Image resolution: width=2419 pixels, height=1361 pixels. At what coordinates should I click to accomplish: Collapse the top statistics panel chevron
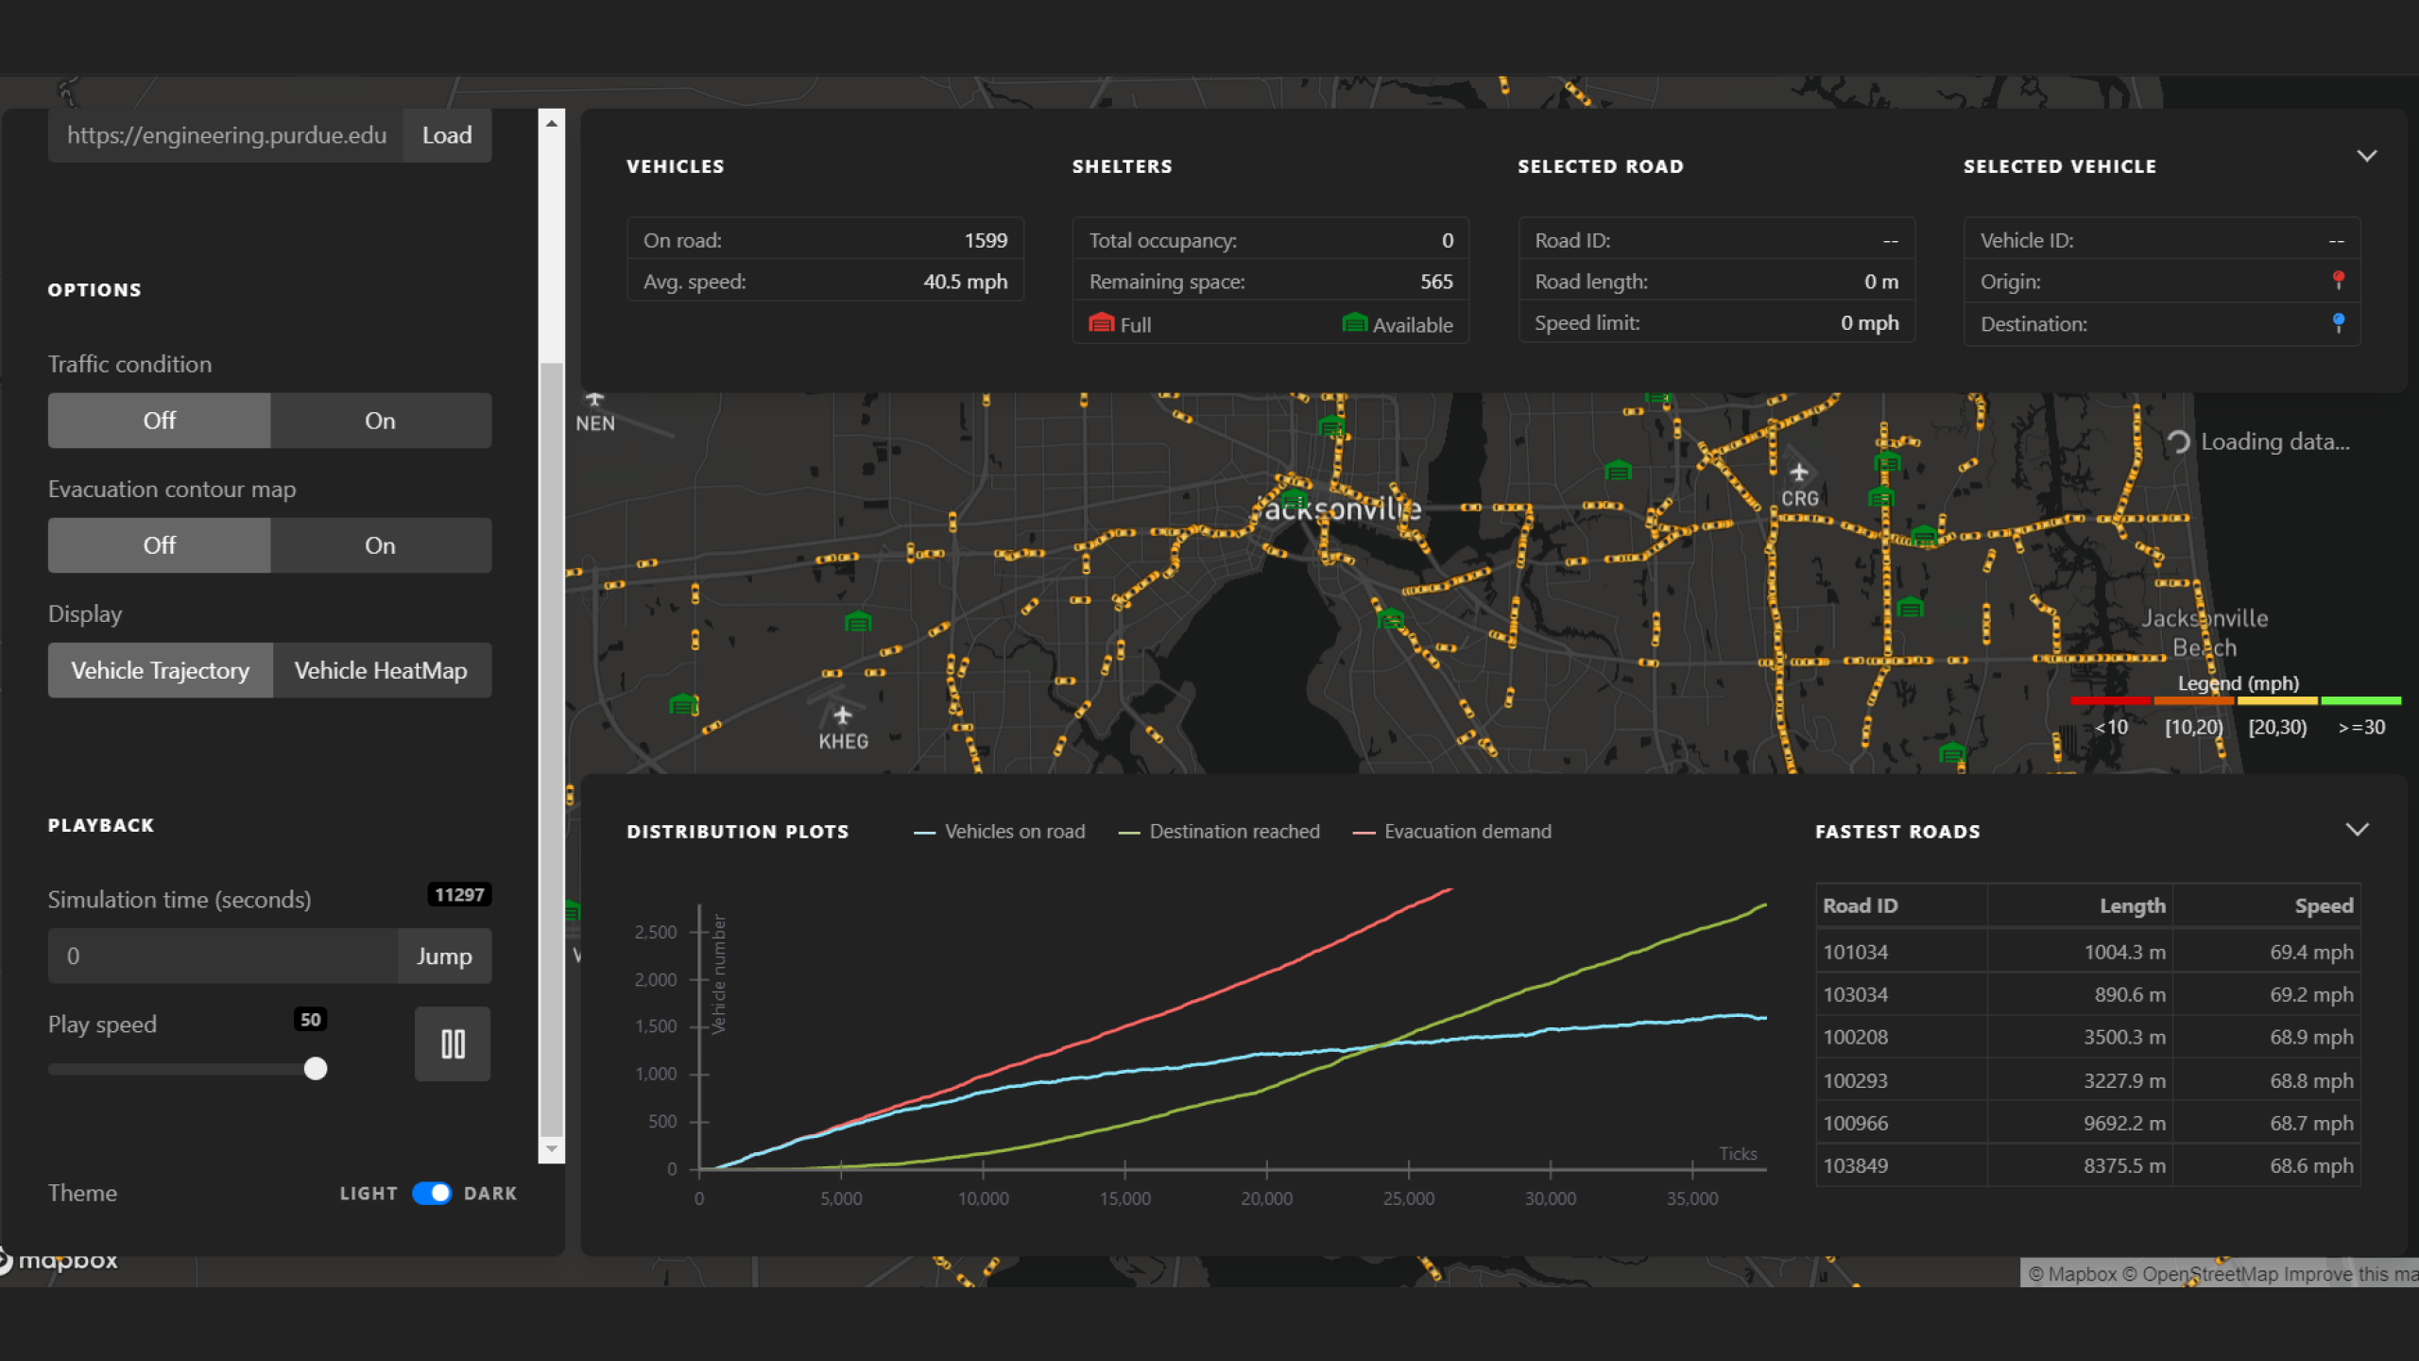point(2367,156)
